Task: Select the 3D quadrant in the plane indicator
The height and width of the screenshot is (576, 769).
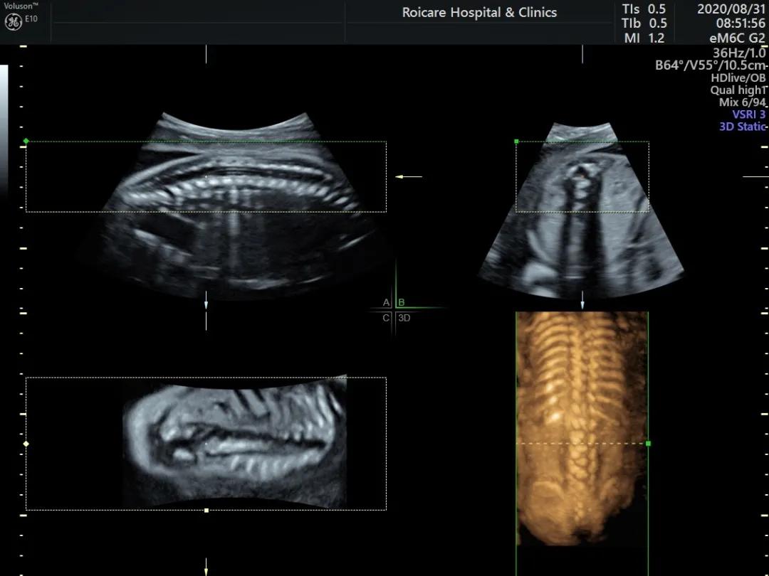Action: (404, 318)
